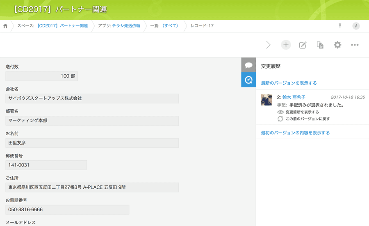Open user 鈴木 亜希子 profile link
This screenshot has height=226, width=369.
pos(294,97)
